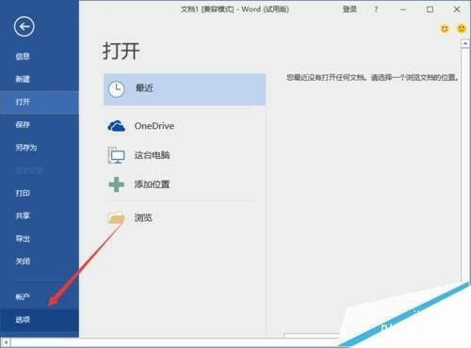Select 打开 in the sidebar
The image size is (471, 348).
(x=40, y=103)
